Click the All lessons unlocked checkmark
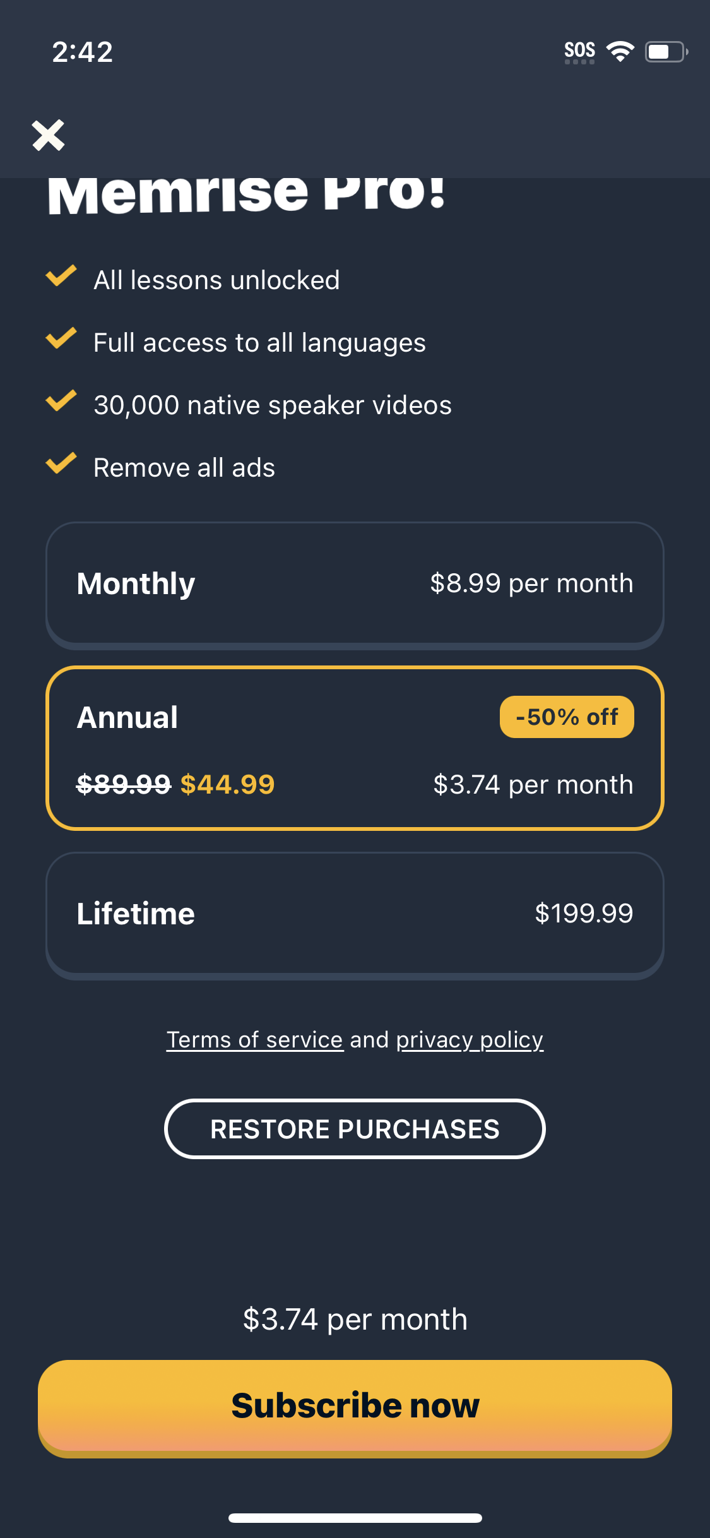The width and height of the screenshot is (710, 1538). (x=61, y=277)
